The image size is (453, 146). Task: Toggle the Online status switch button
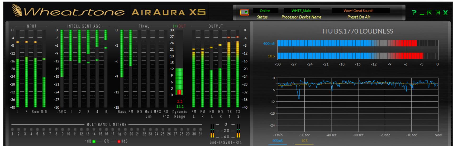coord(244,12)
